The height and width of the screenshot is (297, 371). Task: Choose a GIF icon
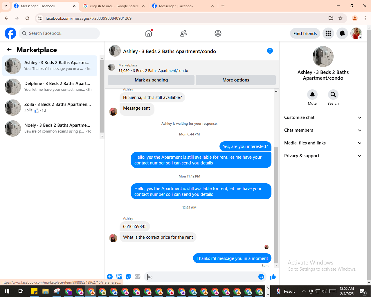pyautogui.click(x=138, y=277)
